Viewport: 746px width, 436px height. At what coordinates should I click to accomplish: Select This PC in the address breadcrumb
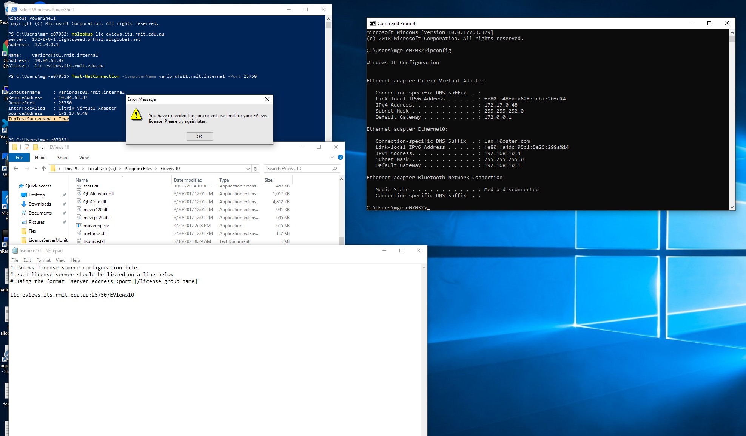click(x=71, y=169)
